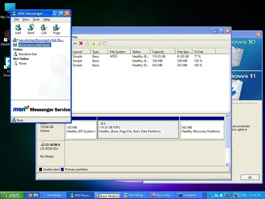265x199 pixels.
Task: Click the crossed-out cloud tray icon
Action: click(217, 195)
